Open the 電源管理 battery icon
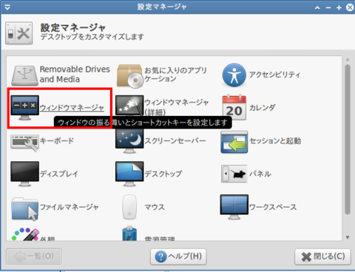This screenshot has height=272, width=355. (x=129, y=234)
